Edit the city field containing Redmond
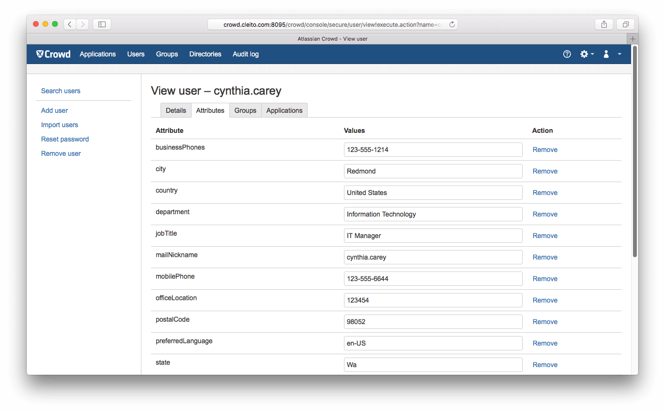Viewport: 665px width, 413px height. 433,171
